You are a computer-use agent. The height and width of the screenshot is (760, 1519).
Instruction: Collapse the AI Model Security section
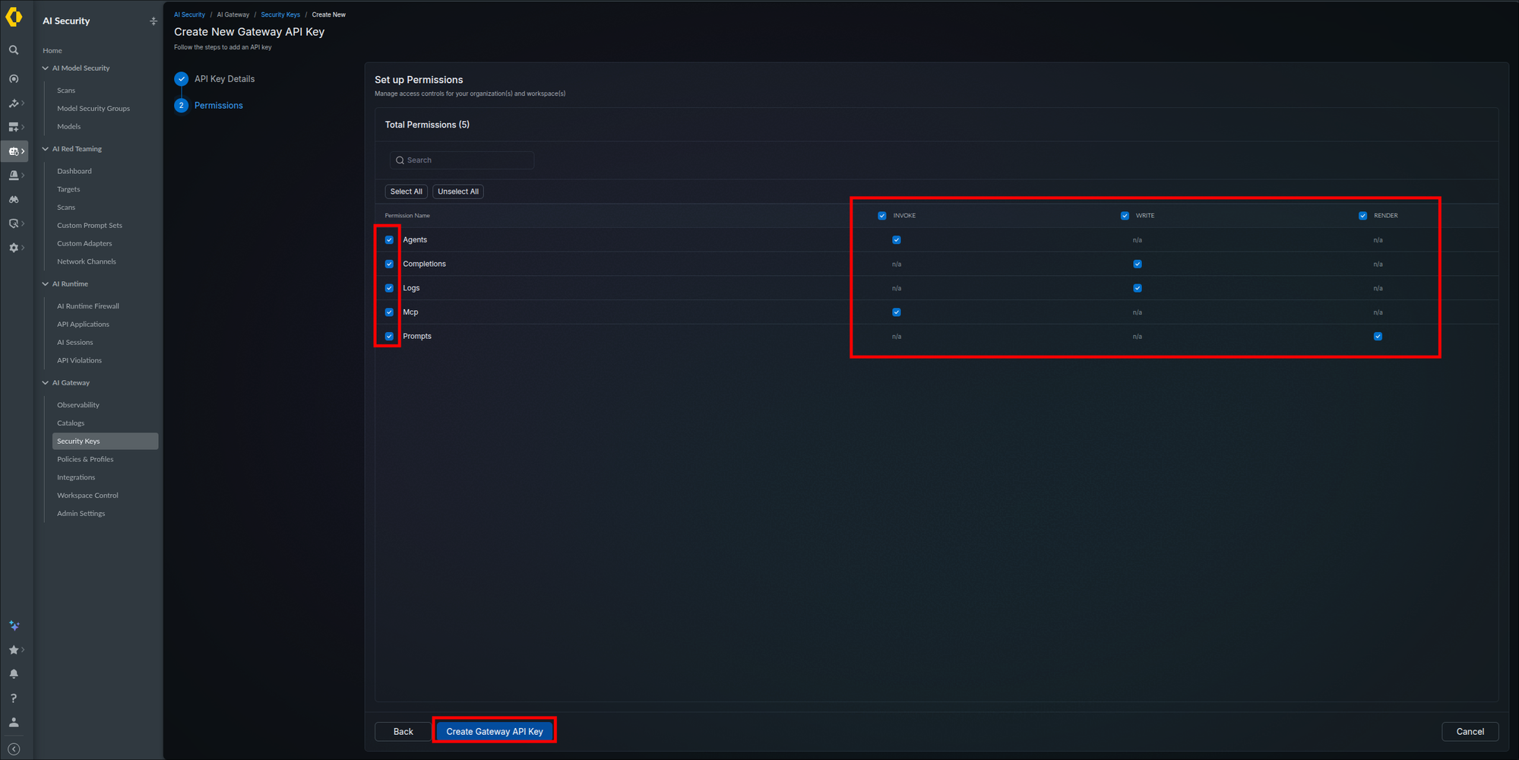pyautogui.click(x=46, y=68)
